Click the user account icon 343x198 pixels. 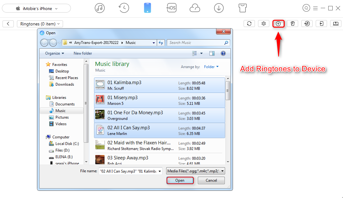[306, 8]
